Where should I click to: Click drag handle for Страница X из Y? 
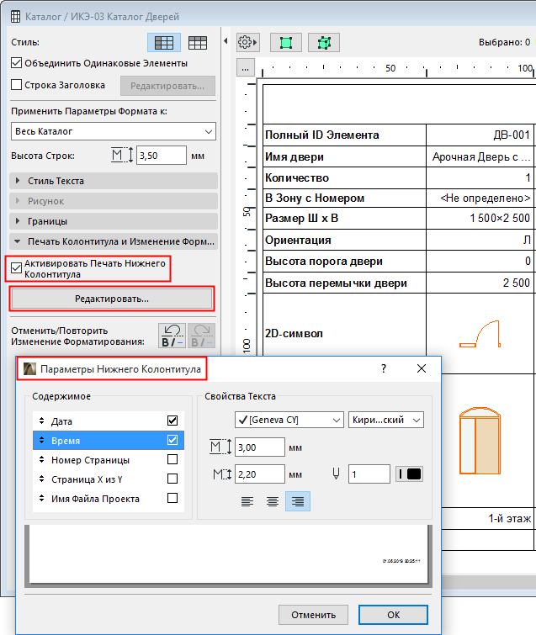(42, 479)
